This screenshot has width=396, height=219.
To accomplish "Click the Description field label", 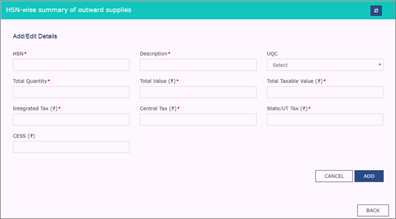I will tap(154, 54).
